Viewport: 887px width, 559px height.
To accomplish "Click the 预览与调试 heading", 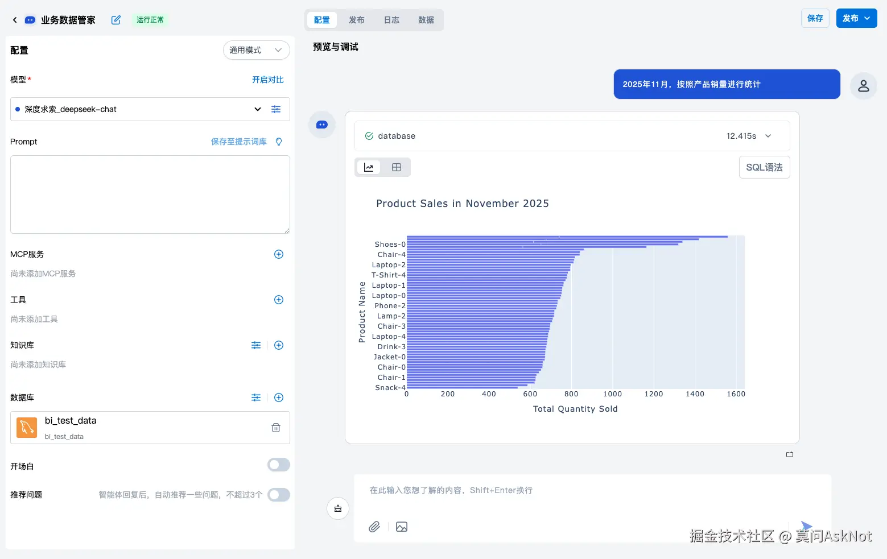I will pyautogui.click(x=336, y=47).
